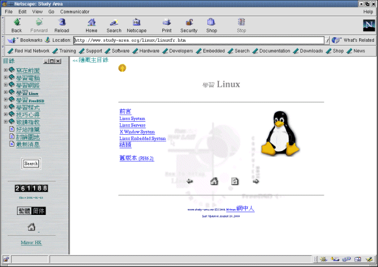Open the Downloads bookmark
378x267 pixels.
point(308,51)
